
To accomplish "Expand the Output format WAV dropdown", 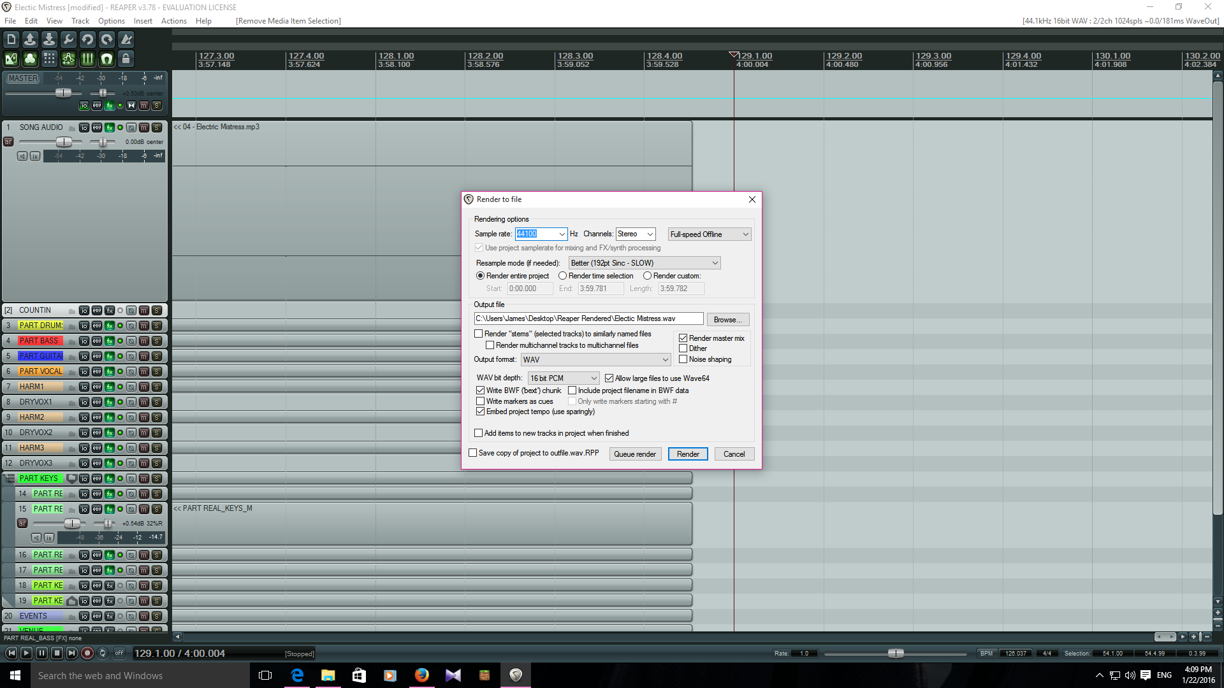I will pos(665,360).
